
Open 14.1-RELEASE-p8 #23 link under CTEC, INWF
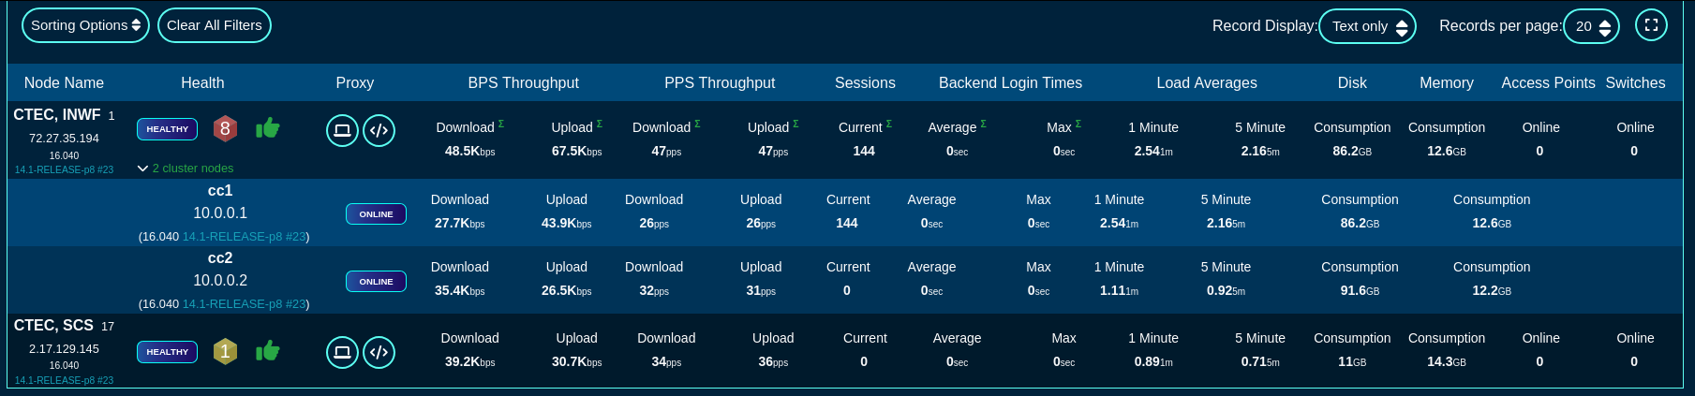coord(64,169)
